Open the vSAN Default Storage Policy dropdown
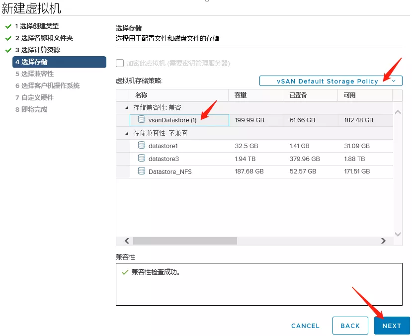Viewport: 412px width, 336px height. (x=330, y=81)
